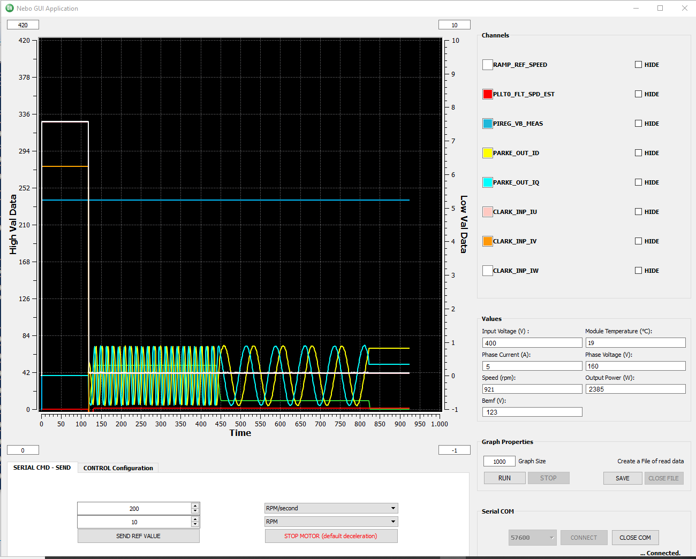Image resolution: width=696 pixels, height=559 pixels.
Task: Click the yellow PARKE_OUT_ID color swatch
Action: tap(487, 153)
